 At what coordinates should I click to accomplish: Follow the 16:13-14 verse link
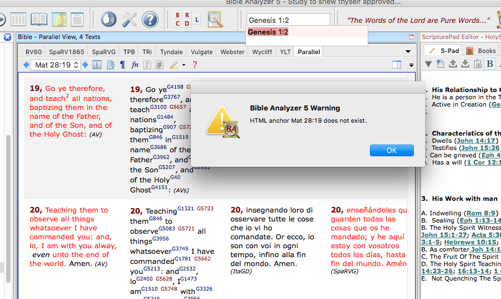point(474,271)
